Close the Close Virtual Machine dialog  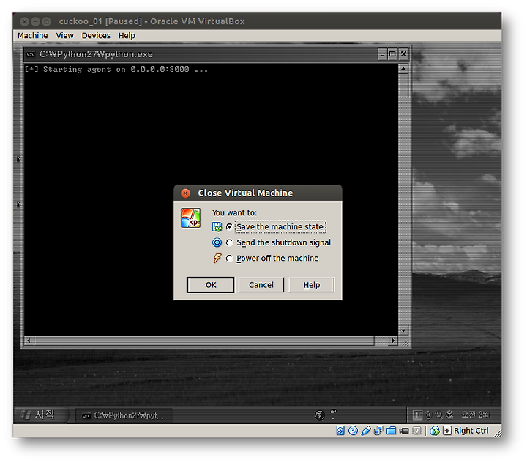185,193
